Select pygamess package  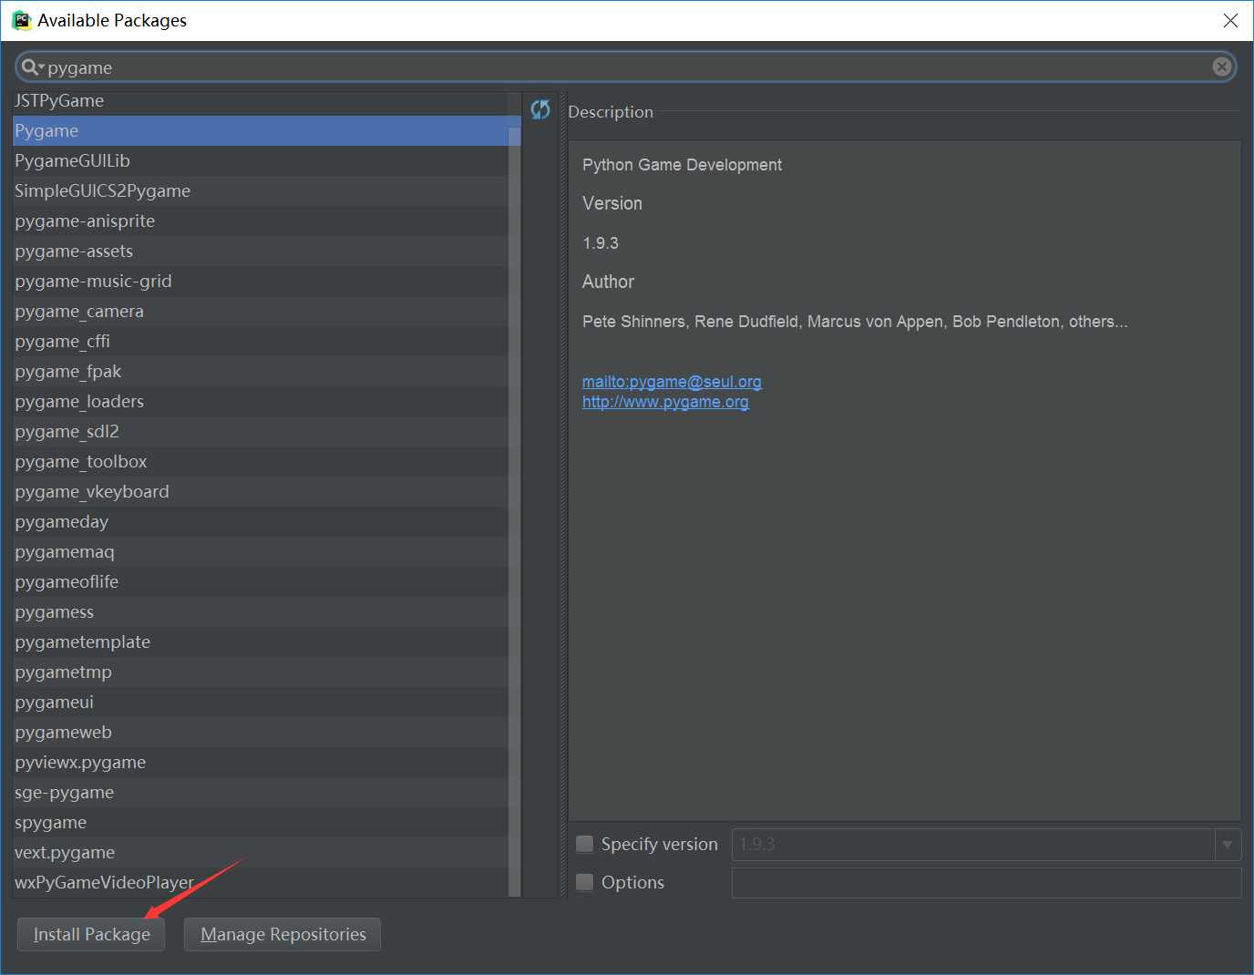pos(261,611)
